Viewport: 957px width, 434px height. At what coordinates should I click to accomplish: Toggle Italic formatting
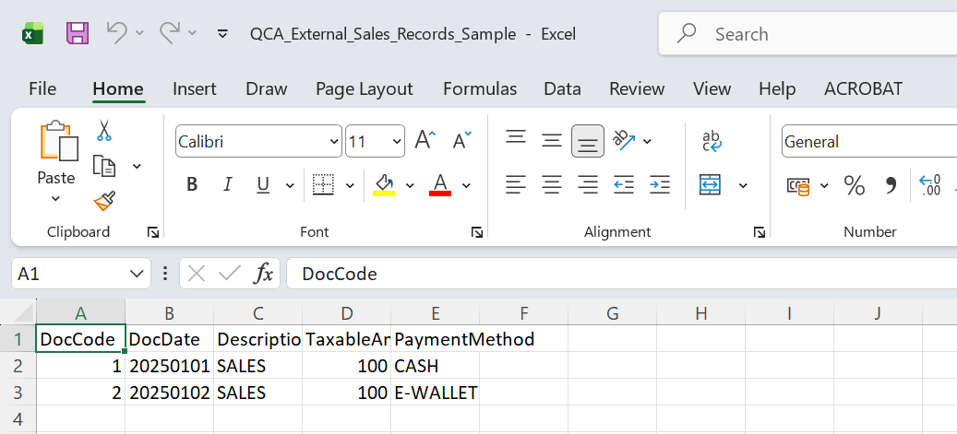(227, 185)
